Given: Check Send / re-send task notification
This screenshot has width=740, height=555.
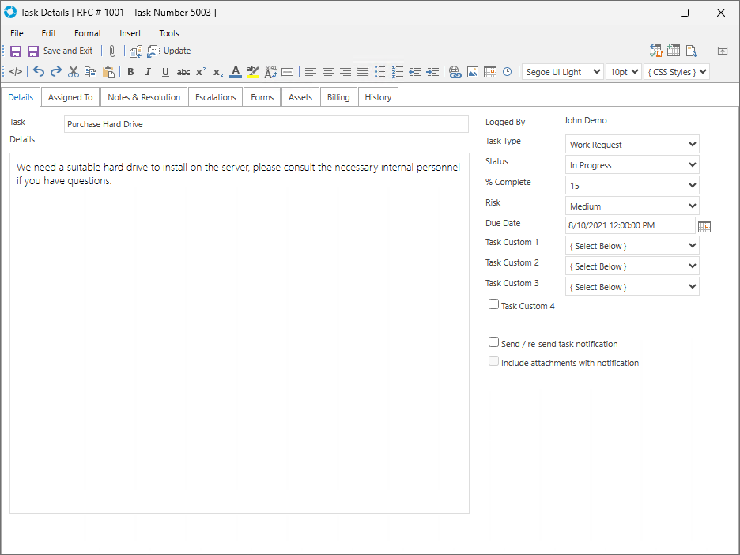Looking at the screenshot, I should pos(494,343).
